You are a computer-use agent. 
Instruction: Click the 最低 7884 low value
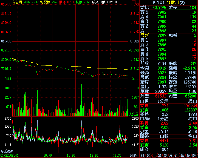tap(162, 77)
